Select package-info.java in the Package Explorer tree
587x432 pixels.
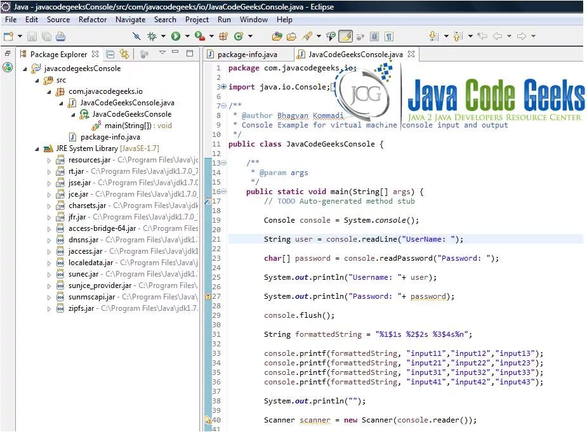(110, 137)
